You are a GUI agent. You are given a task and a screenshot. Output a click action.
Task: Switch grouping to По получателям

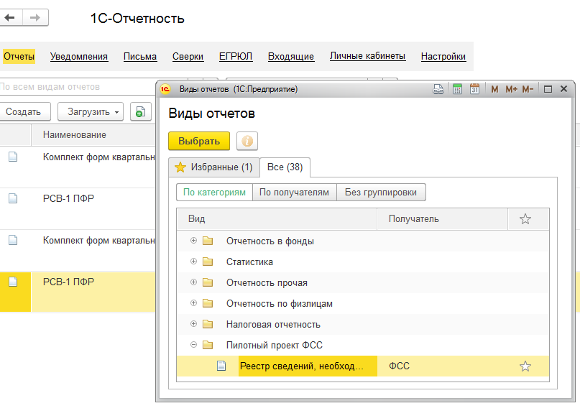[295, 193]
